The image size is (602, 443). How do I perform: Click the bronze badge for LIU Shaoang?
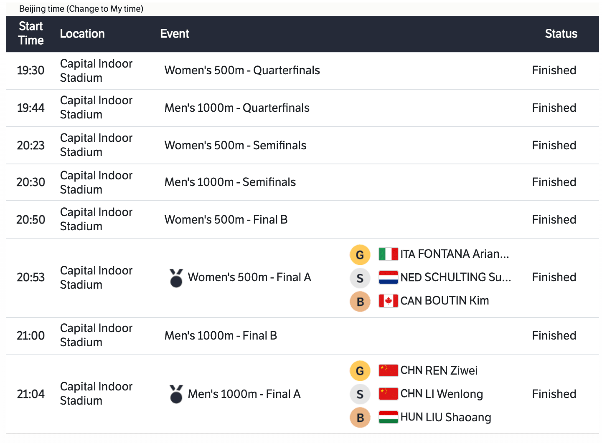coord(360,418)
